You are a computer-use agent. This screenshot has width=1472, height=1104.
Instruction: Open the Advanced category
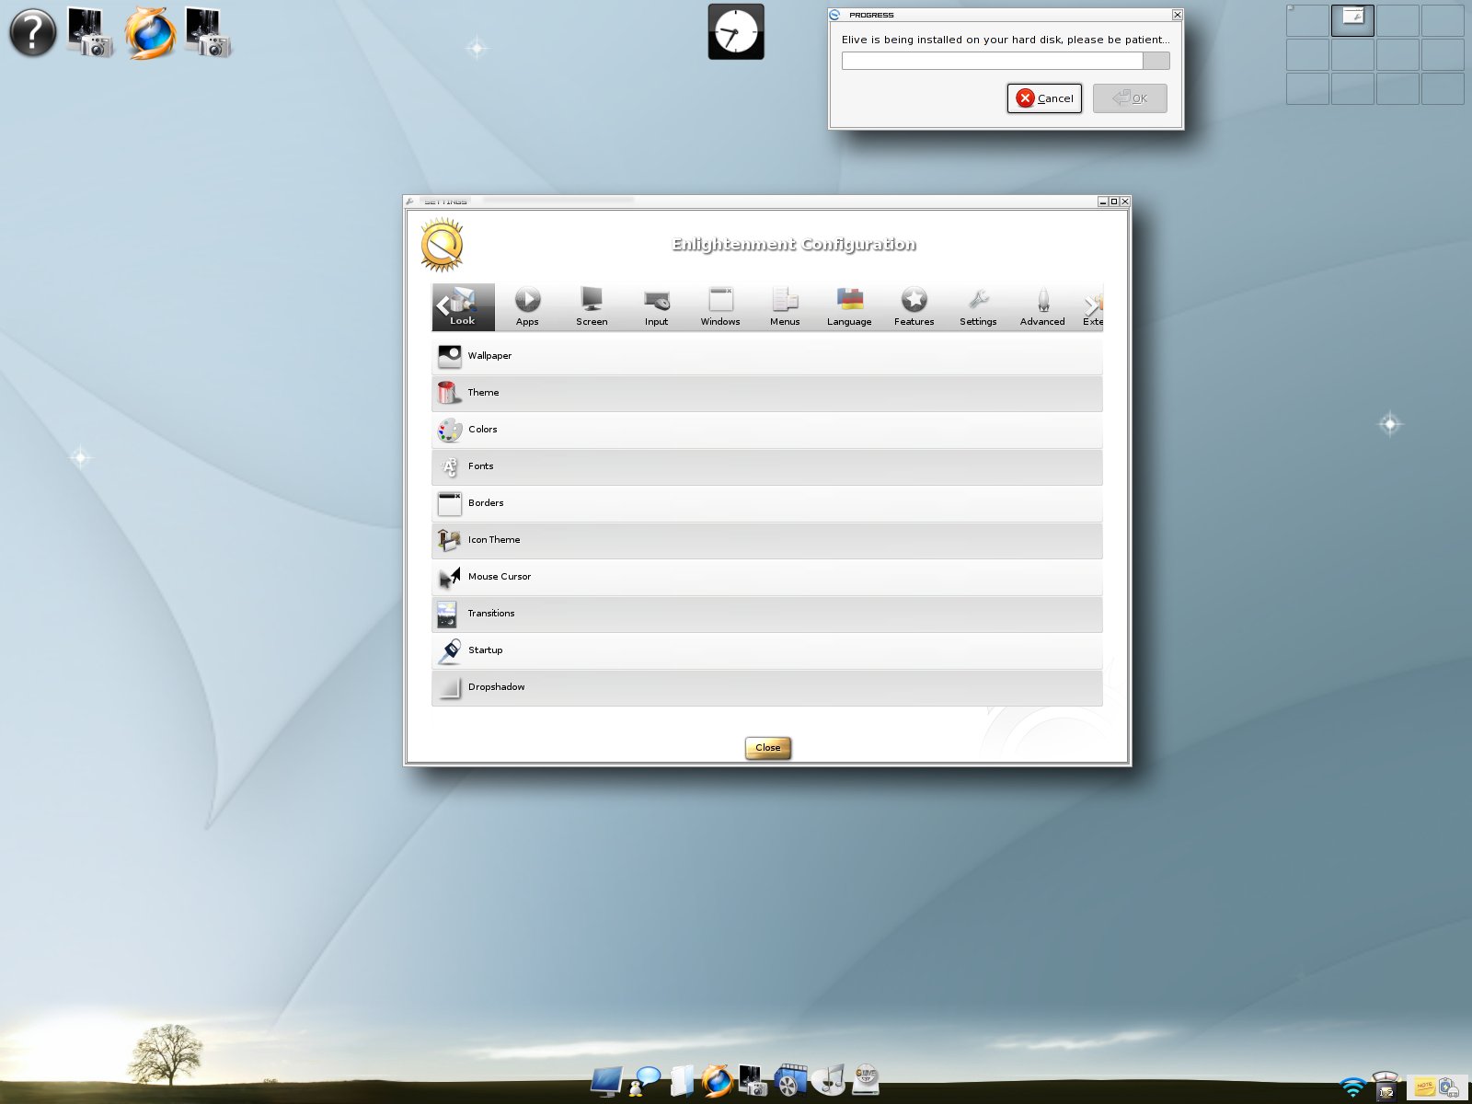(x=1042, y=306)
